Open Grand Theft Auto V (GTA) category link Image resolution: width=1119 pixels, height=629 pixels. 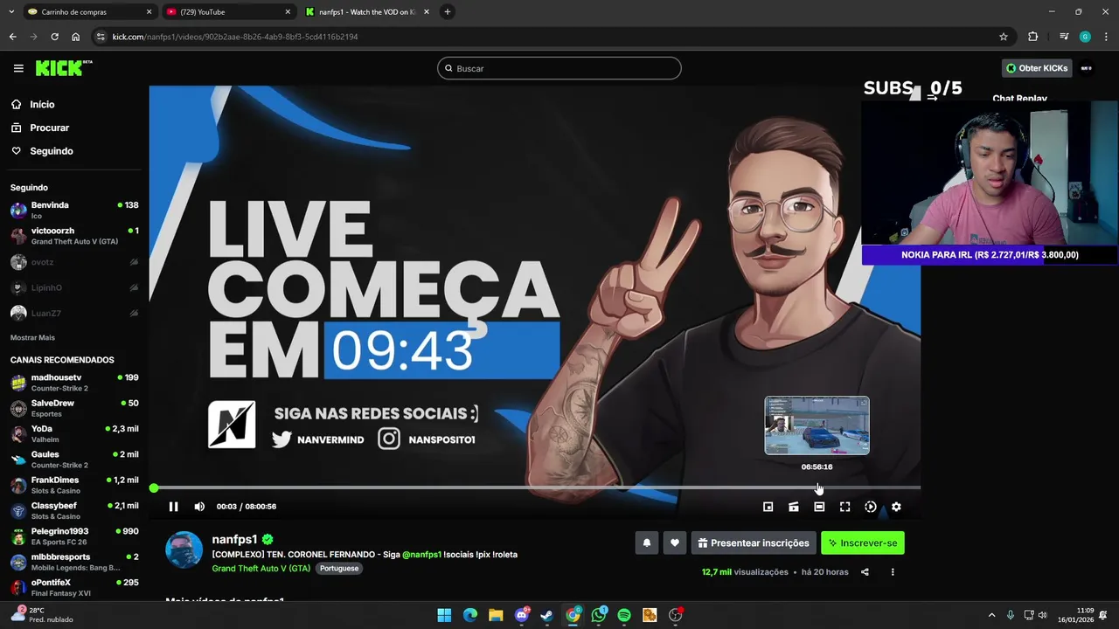261,568
